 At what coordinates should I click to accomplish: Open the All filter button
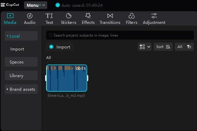184,47
